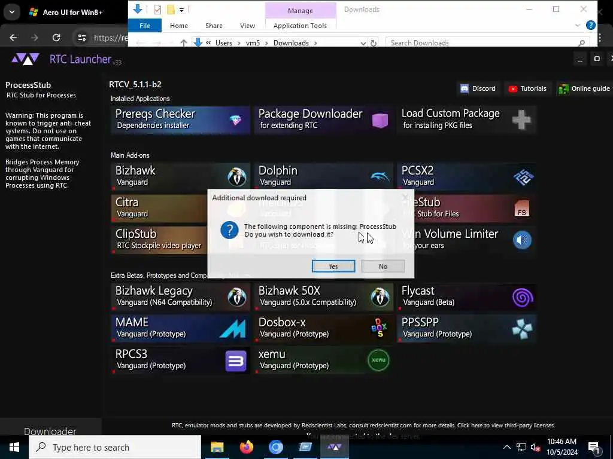Image resolution: width=613 pixels, height=459 pixels.
Task: Click the Explorer refresh icon
Action: point(374,43)
